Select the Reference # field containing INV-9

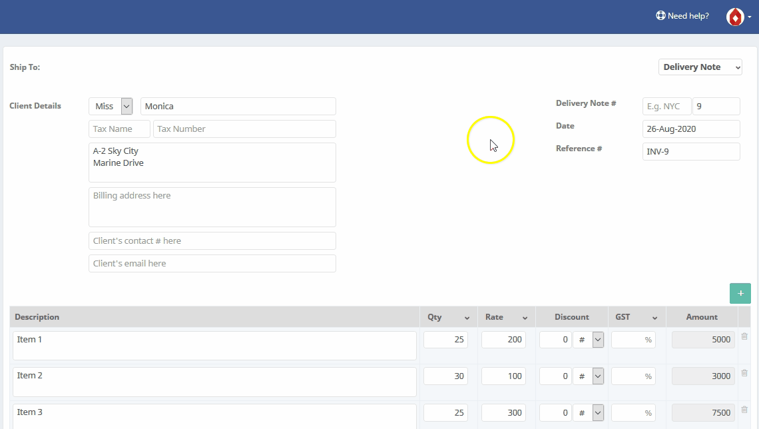(690, 151)
